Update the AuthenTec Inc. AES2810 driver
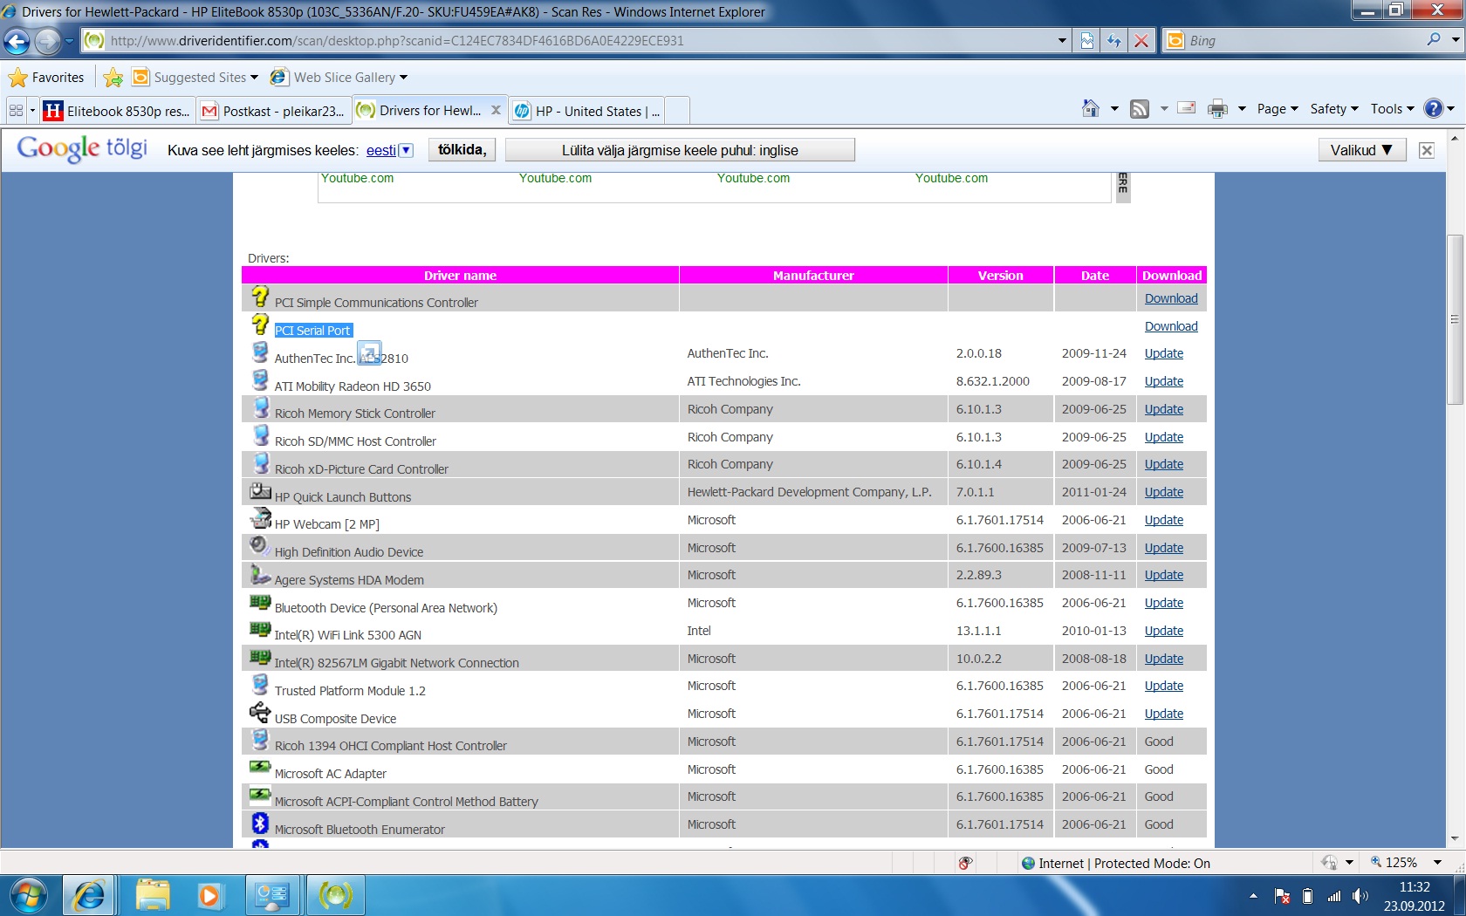The height and width of the screenshot is (916, 1466). pos(1164,353)
